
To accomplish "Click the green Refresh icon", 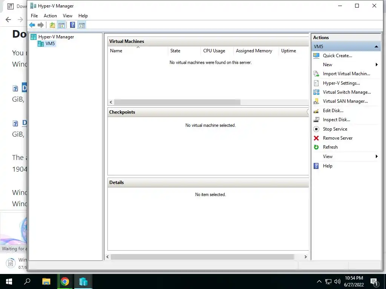I will (316, 147).
